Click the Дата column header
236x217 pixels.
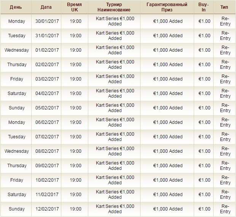pos(46,7)
